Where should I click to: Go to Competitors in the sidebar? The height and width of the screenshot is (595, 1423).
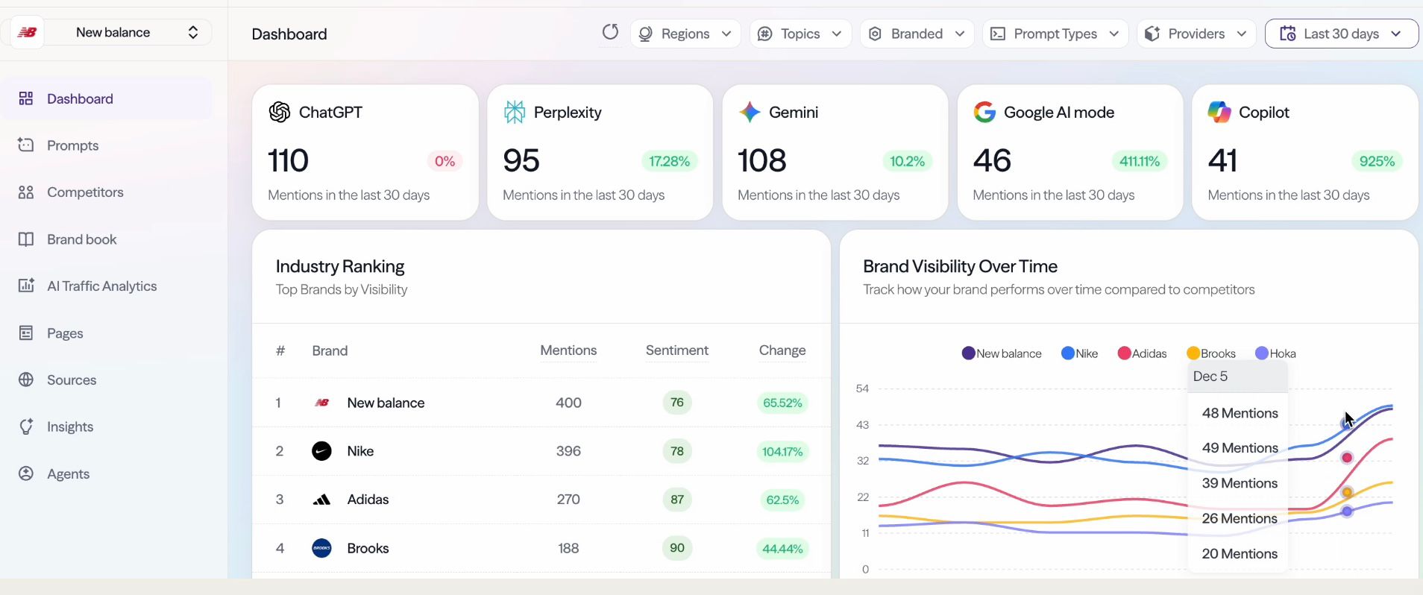[x=85, y=192]
